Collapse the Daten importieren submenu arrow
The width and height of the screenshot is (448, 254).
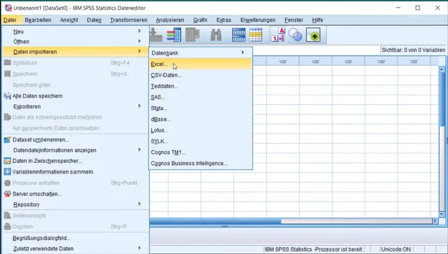pyautogui.click(x=140, y=51)
